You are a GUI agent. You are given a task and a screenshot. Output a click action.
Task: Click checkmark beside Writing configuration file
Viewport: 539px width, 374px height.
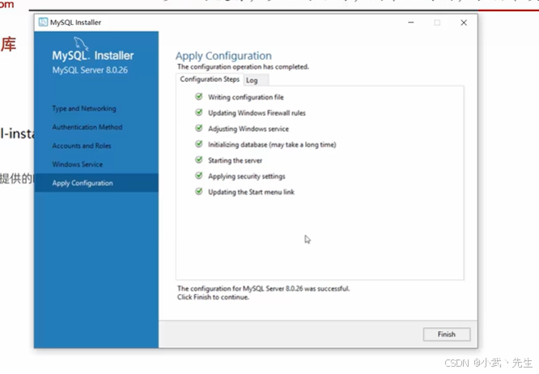(x=199, y=96)
